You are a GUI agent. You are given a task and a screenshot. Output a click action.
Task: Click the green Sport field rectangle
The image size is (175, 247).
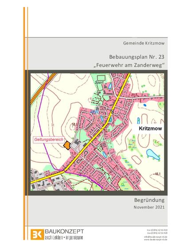[x=101, y=78]
